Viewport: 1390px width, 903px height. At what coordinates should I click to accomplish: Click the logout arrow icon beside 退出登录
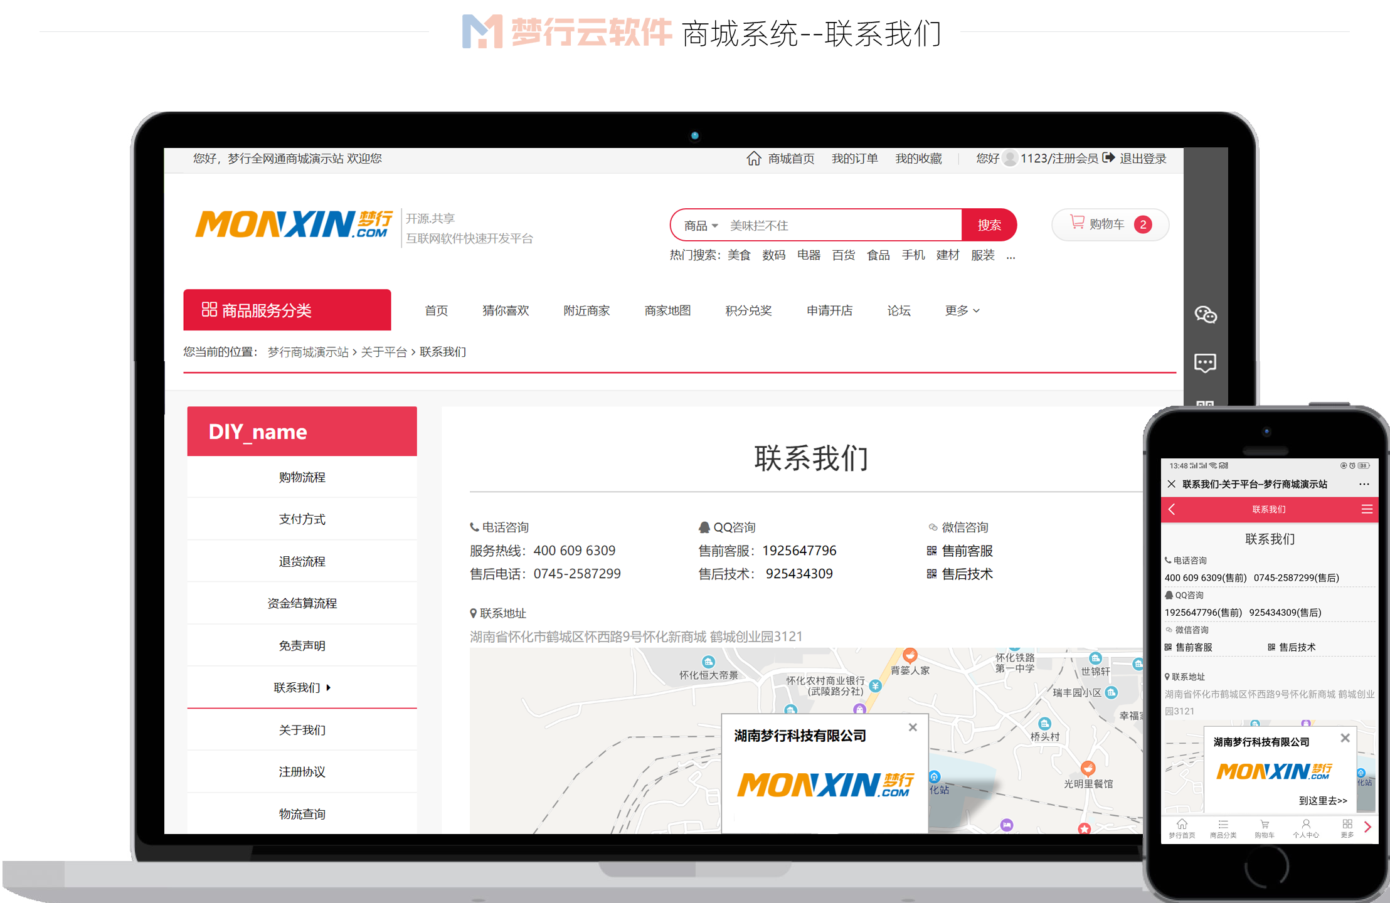1108,158
